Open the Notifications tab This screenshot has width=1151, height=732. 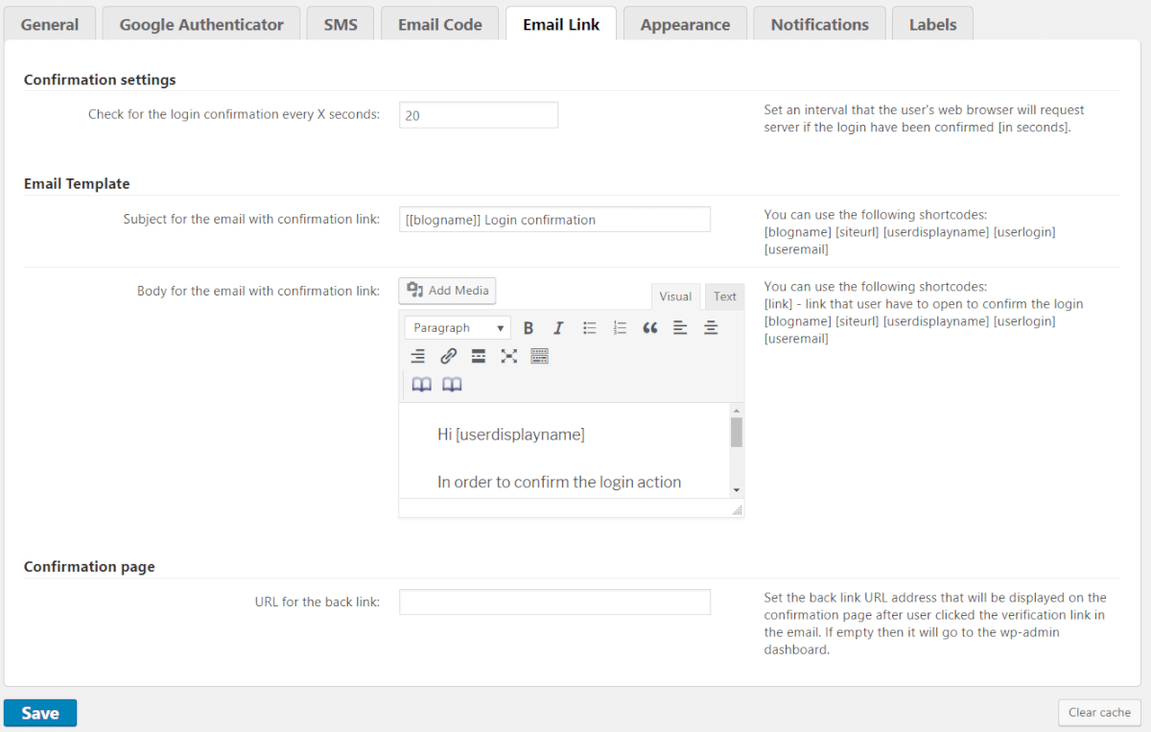[x=819, y=25]
